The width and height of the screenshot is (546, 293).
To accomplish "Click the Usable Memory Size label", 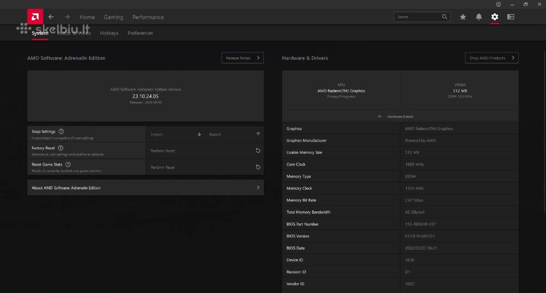I will coord(304,152).
